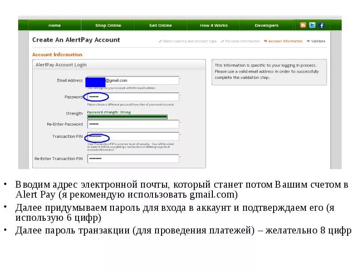Click the Strength label
The width and height of the screenshot is (363, 272).
point(74,113)
